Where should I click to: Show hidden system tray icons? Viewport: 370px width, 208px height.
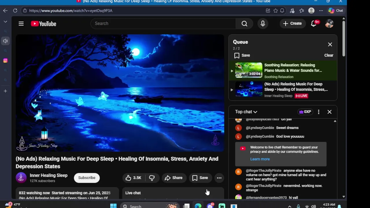[290, 206]
